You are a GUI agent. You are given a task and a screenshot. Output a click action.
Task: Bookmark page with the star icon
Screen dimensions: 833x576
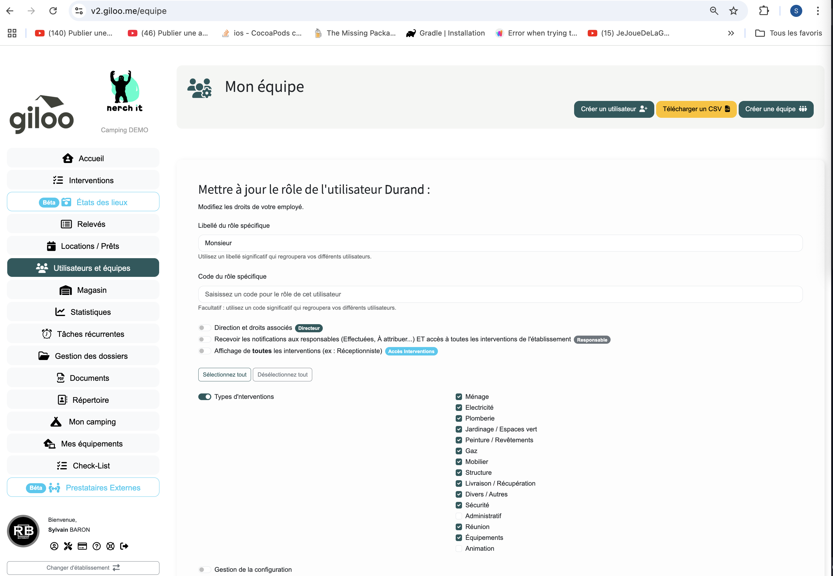[x=733, y=11]
